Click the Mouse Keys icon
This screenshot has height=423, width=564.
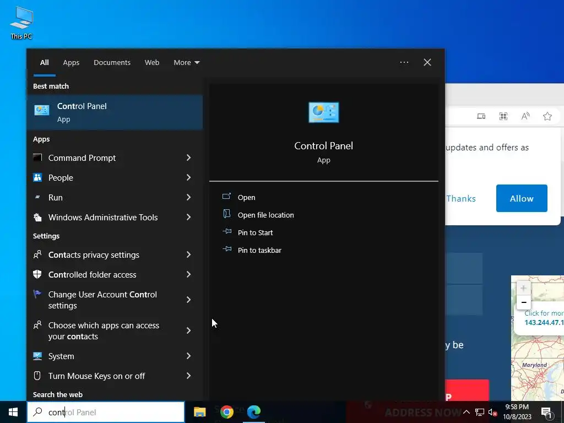37,376
